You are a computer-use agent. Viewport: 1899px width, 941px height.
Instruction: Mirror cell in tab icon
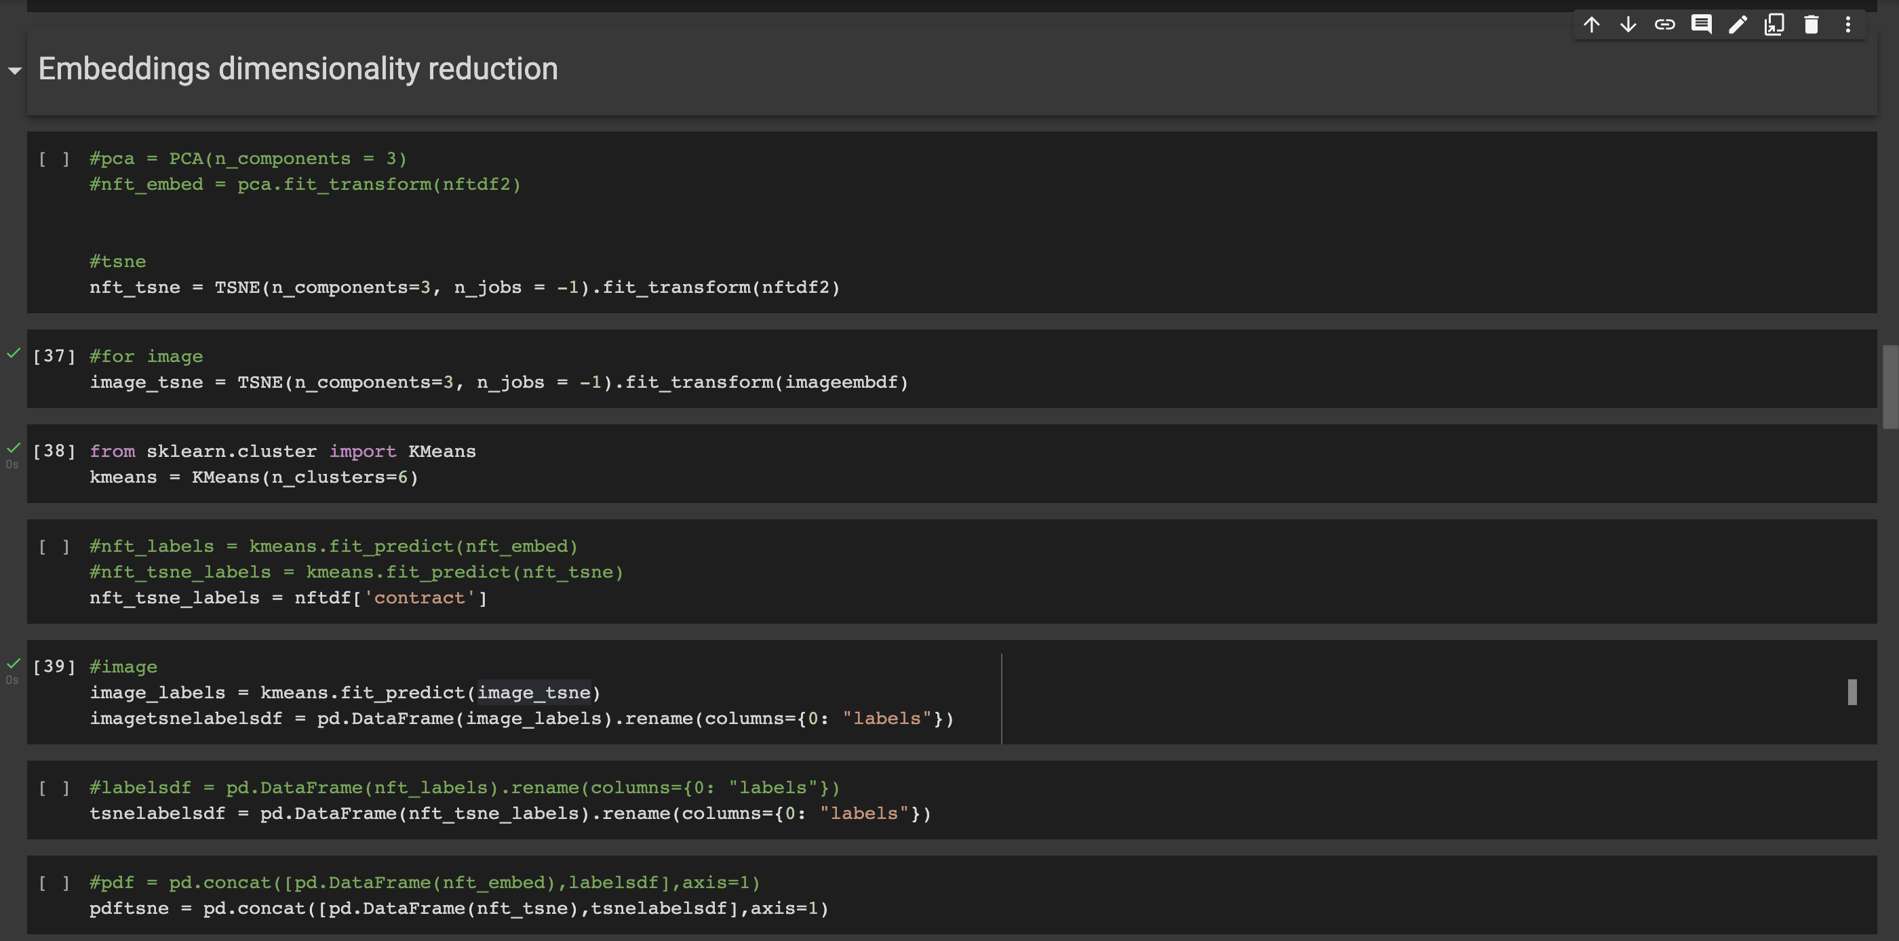[x=1774, y=25]
